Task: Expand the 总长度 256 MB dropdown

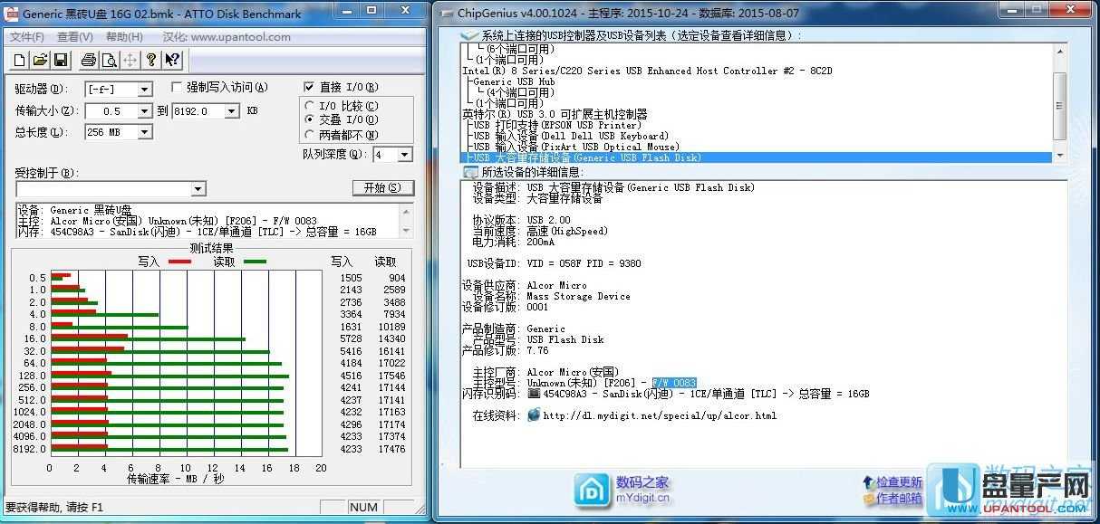Action: 144,133
